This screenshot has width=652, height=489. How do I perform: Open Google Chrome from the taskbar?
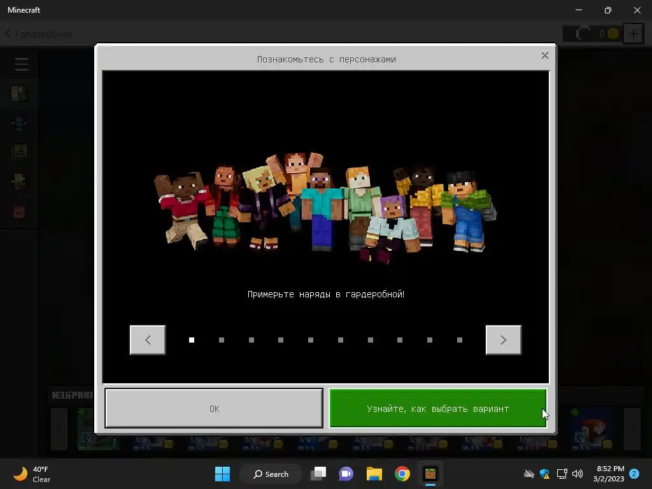pos(402,474)
